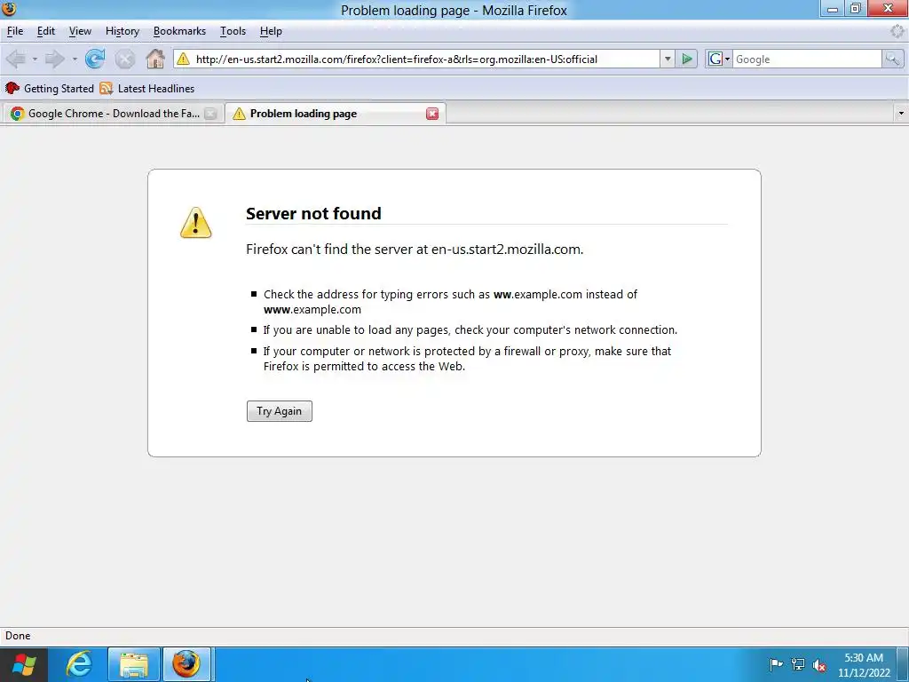
Task: Click the large warning triangle icon
Action: pos(196,223)
